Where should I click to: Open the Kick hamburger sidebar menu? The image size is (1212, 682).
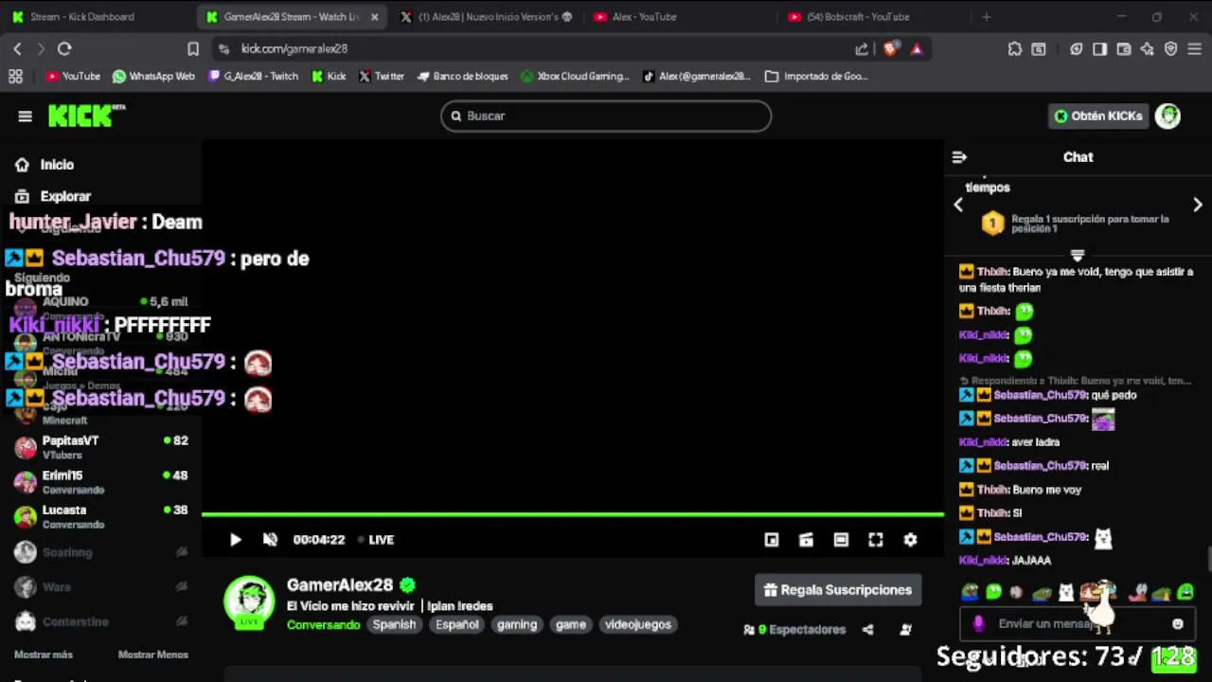coord(25,117)
